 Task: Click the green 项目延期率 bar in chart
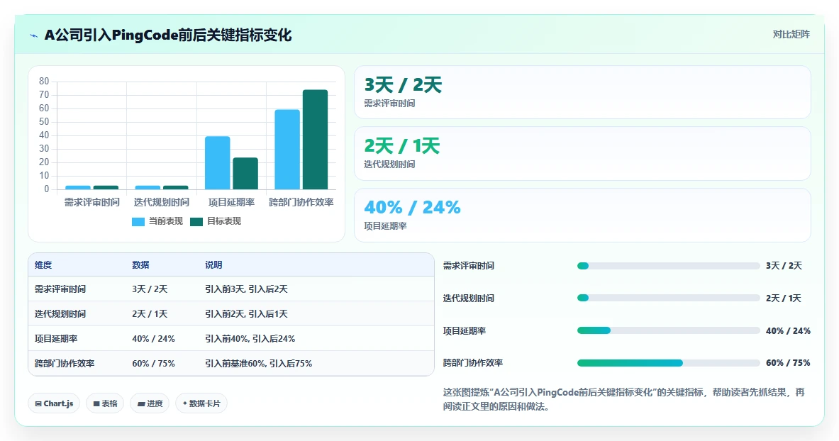(x=245, y=174)
